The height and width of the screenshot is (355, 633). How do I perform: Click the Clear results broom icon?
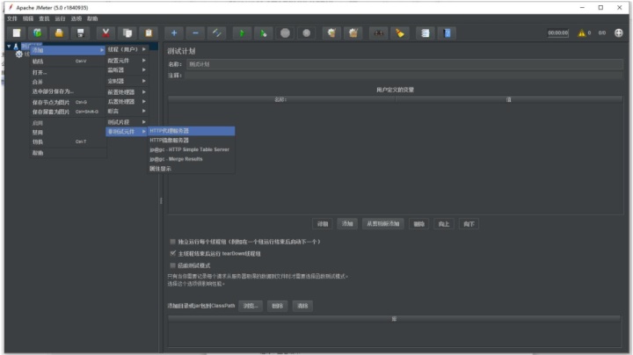pyautogui.click(x=331, y=33)
